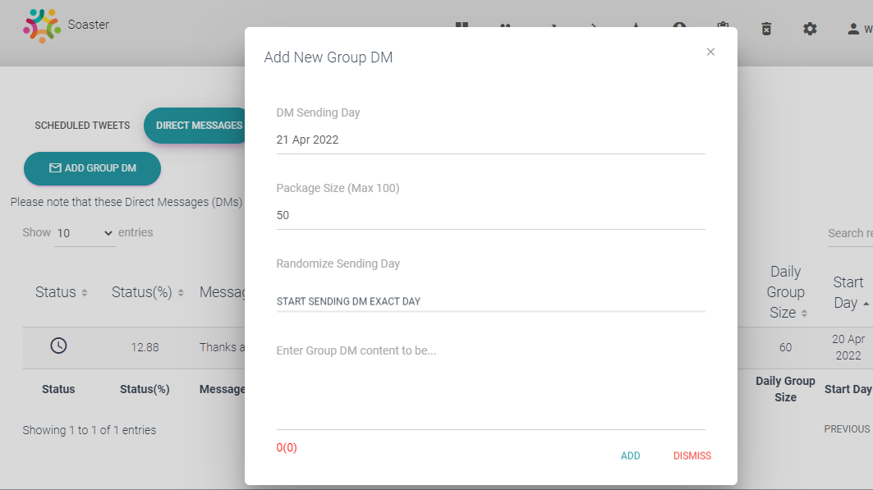This screenshot has height=490, width=873.
Task: Click the red 0(0) character counter
Action: coord(287,447)
